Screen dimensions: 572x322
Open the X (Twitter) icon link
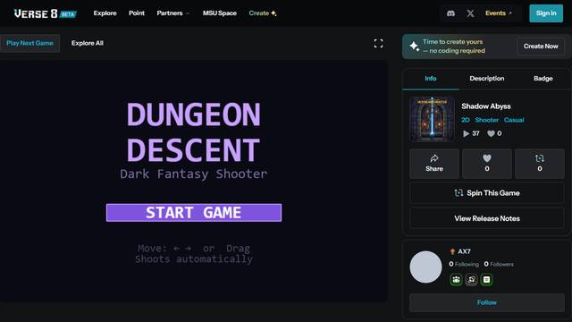tap(471, 13)
